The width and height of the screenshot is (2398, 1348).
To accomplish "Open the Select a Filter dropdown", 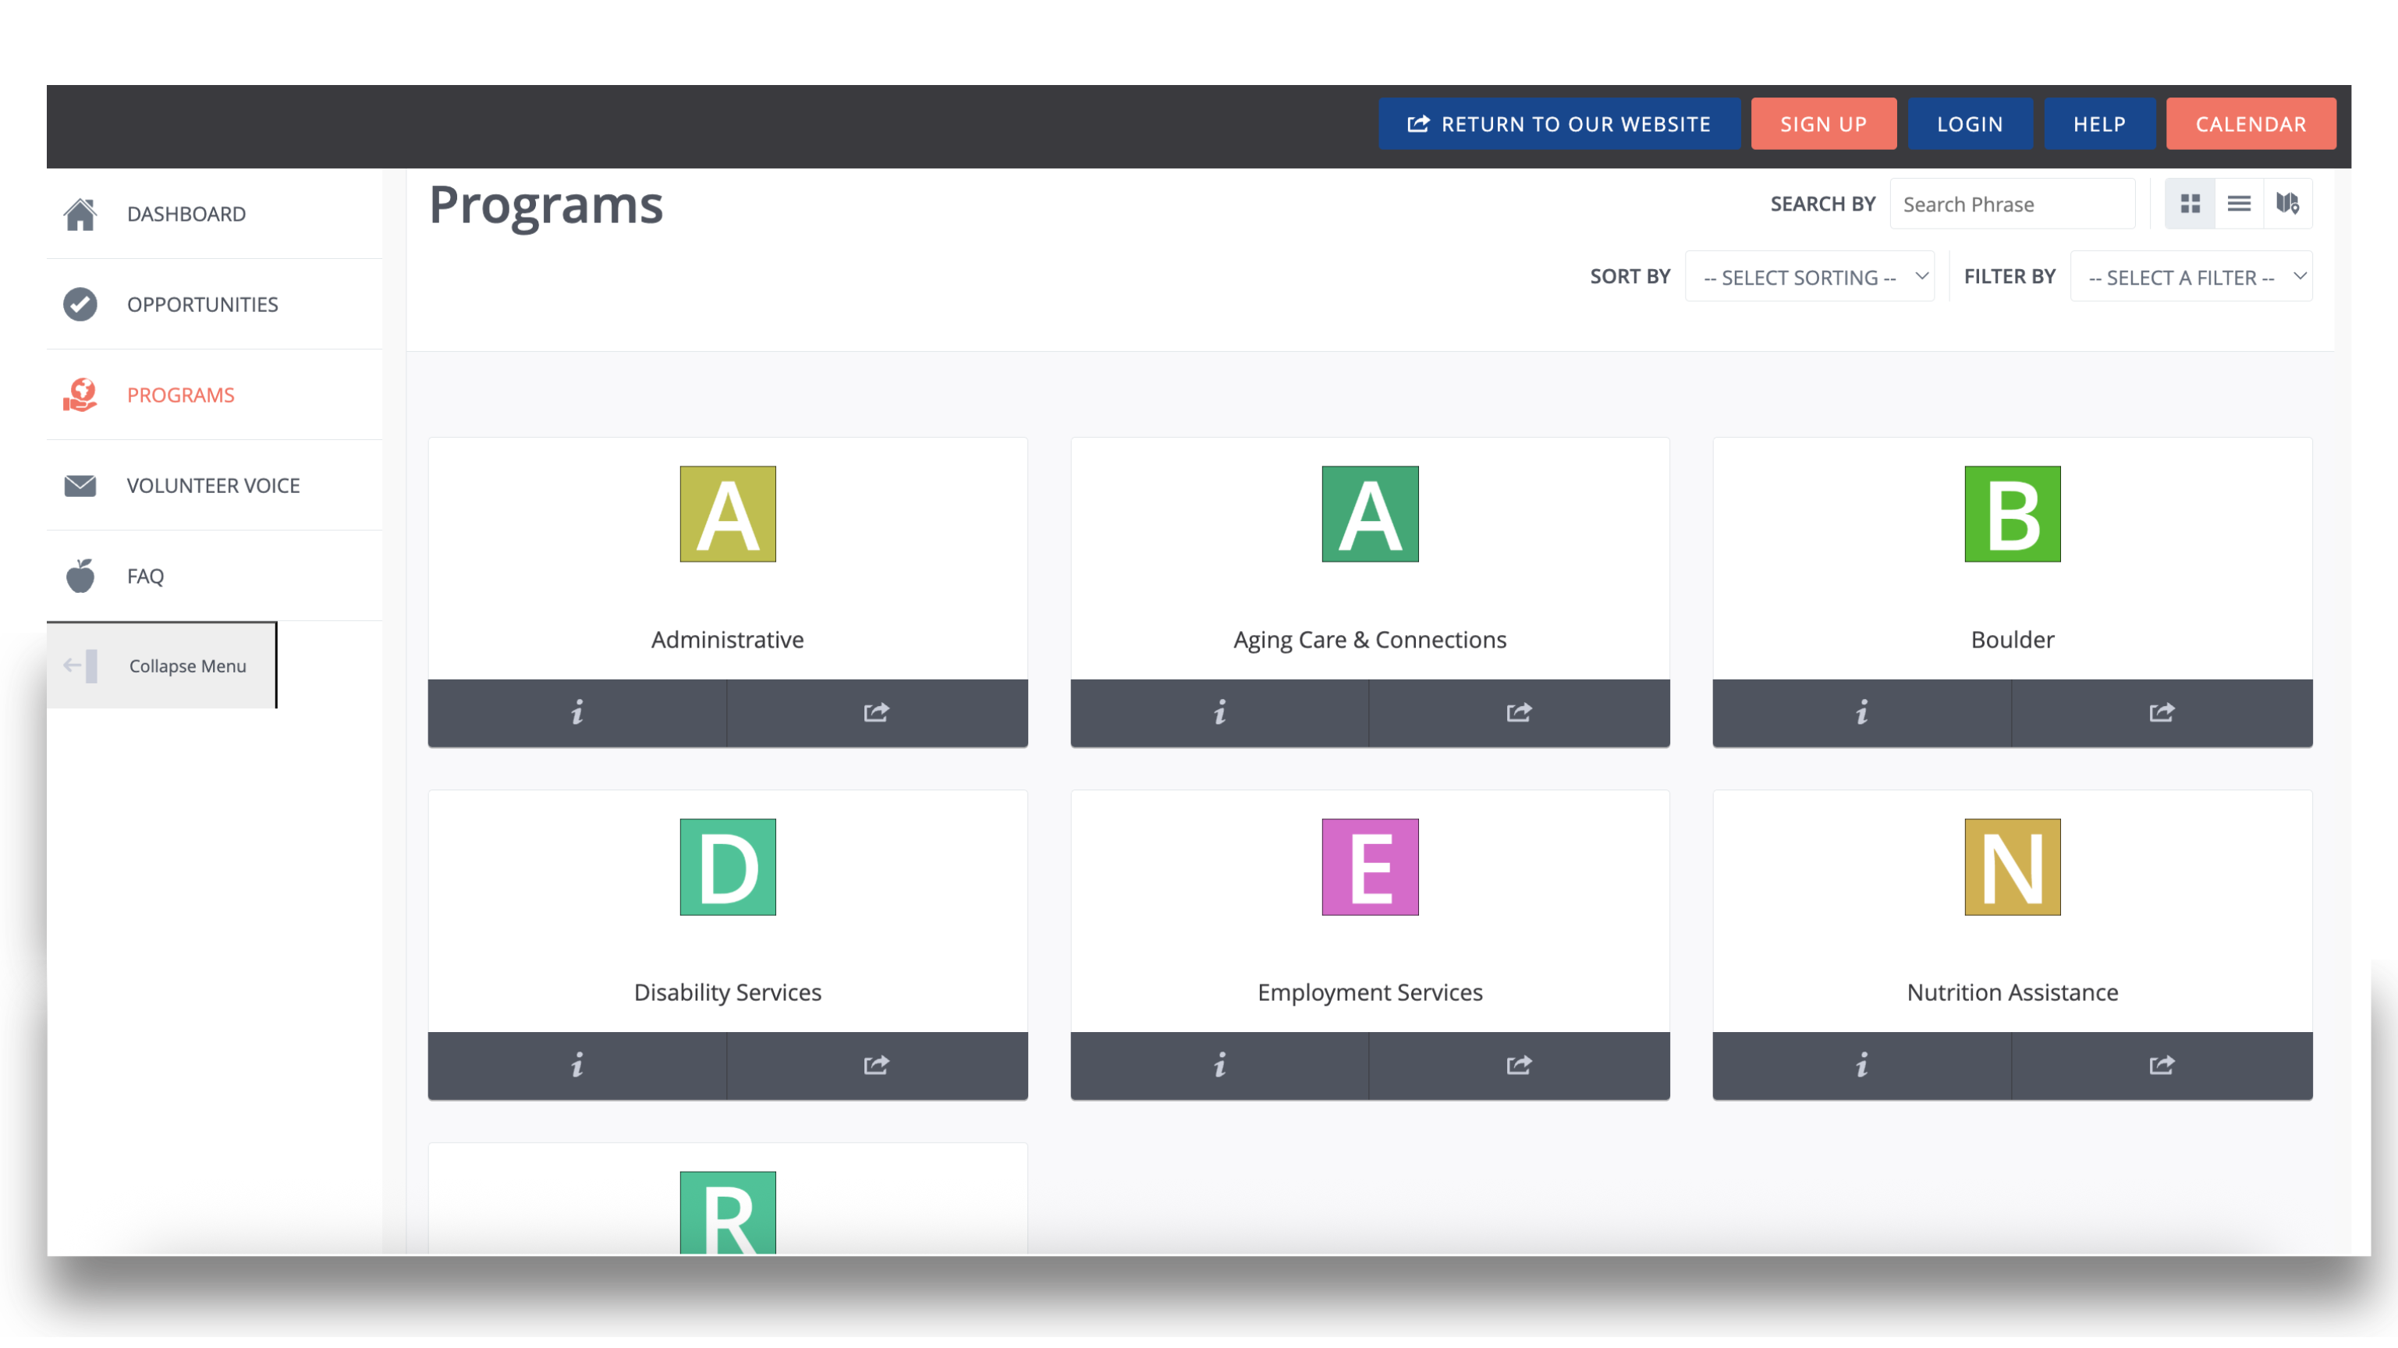I will (x=2190, y=278).
